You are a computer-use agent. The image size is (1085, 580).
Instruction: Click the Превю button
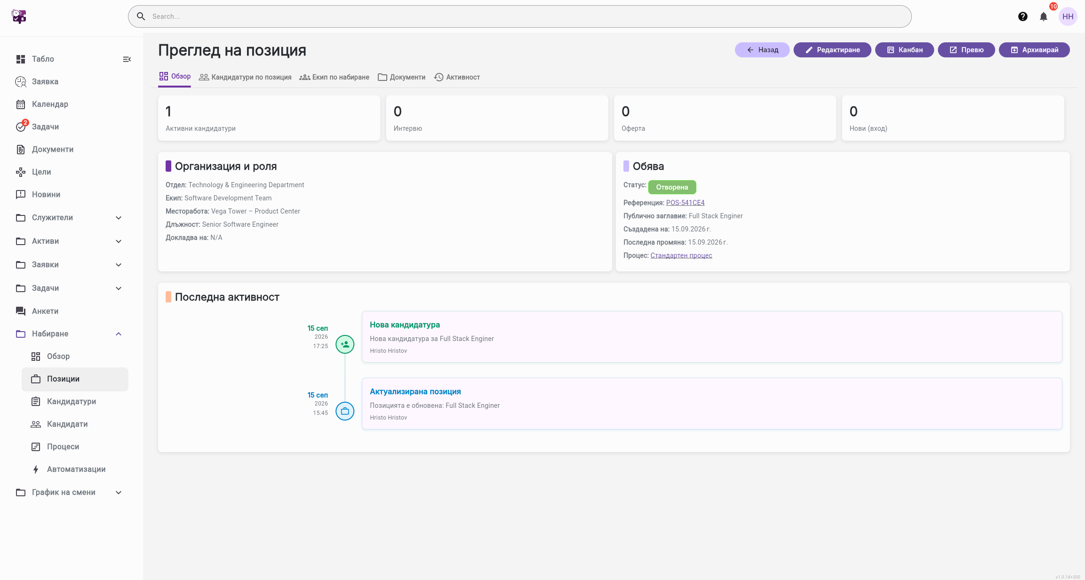click(966, 50)
